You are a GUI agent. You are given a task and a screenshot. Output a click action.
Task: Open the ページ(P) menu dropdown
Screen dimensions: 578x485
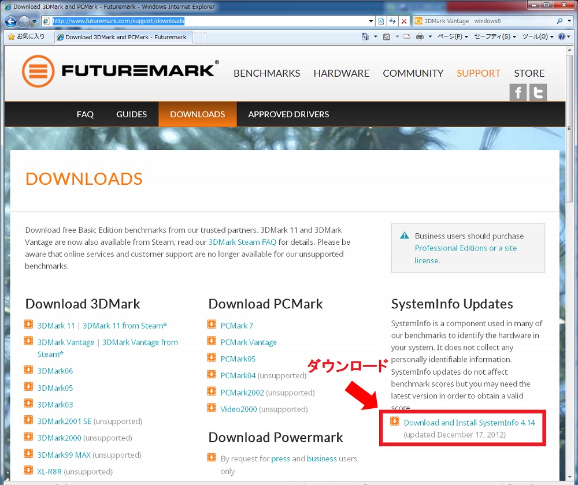453,36
